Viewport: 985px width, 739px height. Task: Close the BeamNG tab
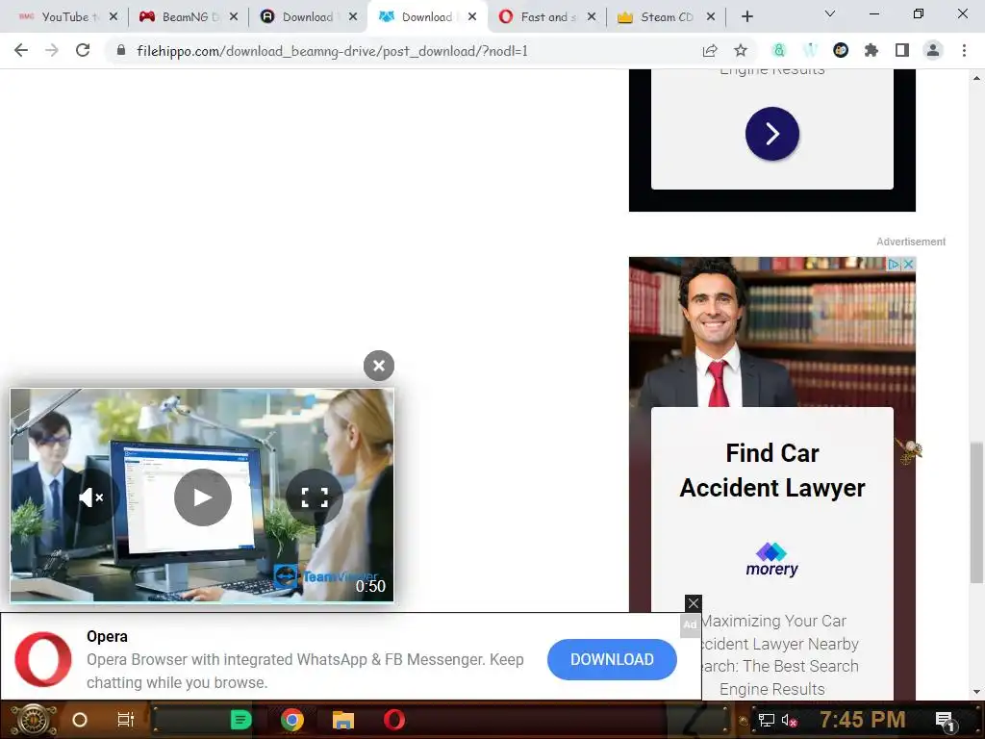pos(234,17)
